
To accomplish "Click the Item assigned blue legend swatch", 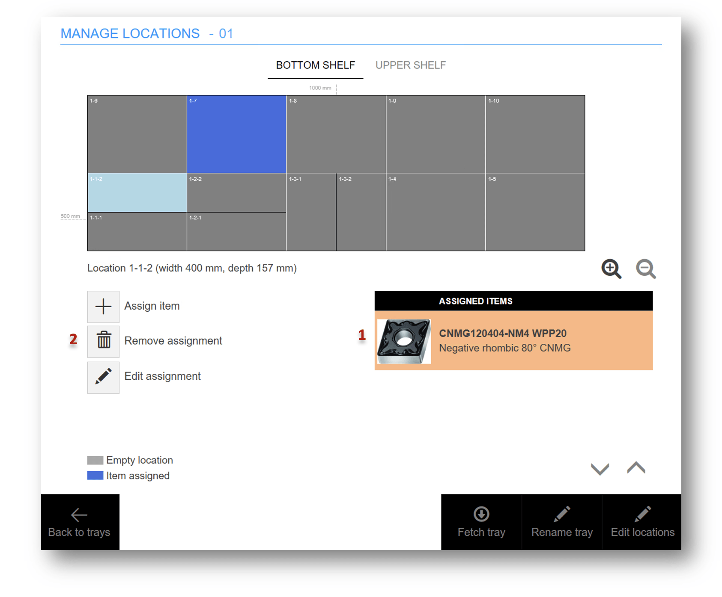I will coord(95,476).
